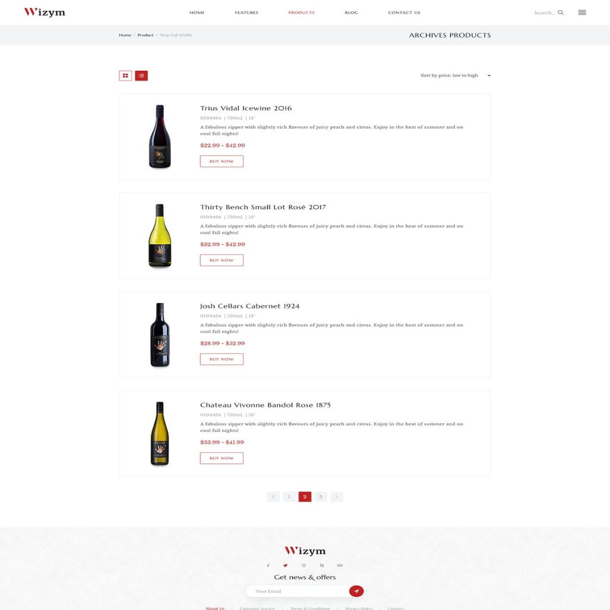
Task: Open Chateau Vivonne Bandol Rose bottle thumbnail
Action: pos(160,434)
